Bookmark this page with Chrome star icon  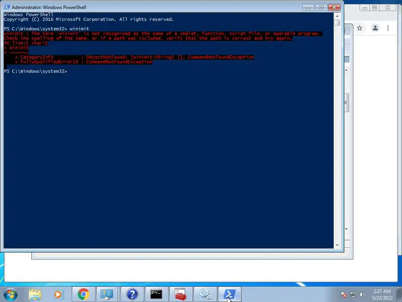[x=360, y=28]
